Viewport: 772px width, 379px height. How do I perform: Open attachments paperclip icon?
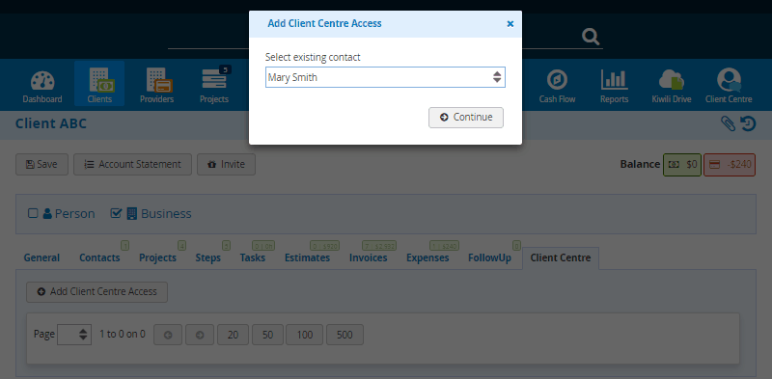coord(728,123)
